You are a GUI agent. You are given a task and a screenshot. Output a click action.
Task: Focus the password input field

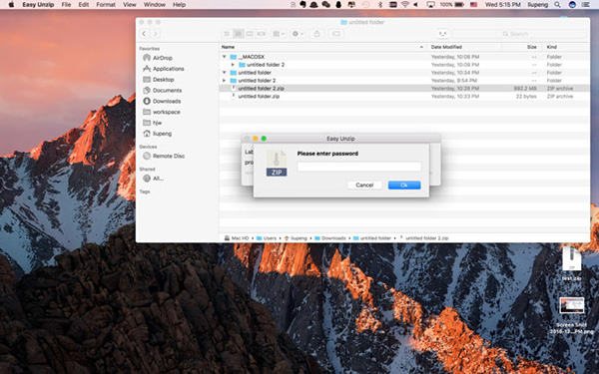(359, 167)
